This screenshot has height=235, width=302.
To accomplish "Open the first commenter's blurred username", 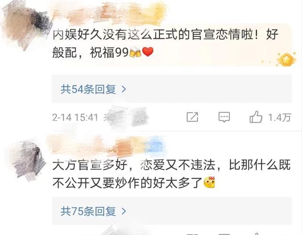I will (109, 15).
